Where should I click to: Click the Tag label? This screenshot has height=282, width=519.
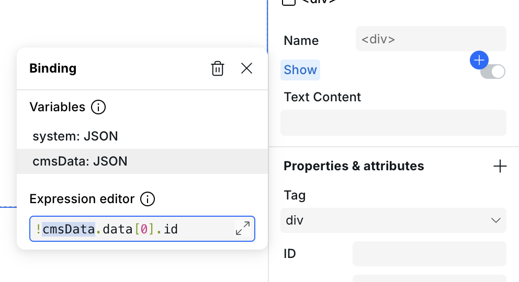click(x=295, y=195)
